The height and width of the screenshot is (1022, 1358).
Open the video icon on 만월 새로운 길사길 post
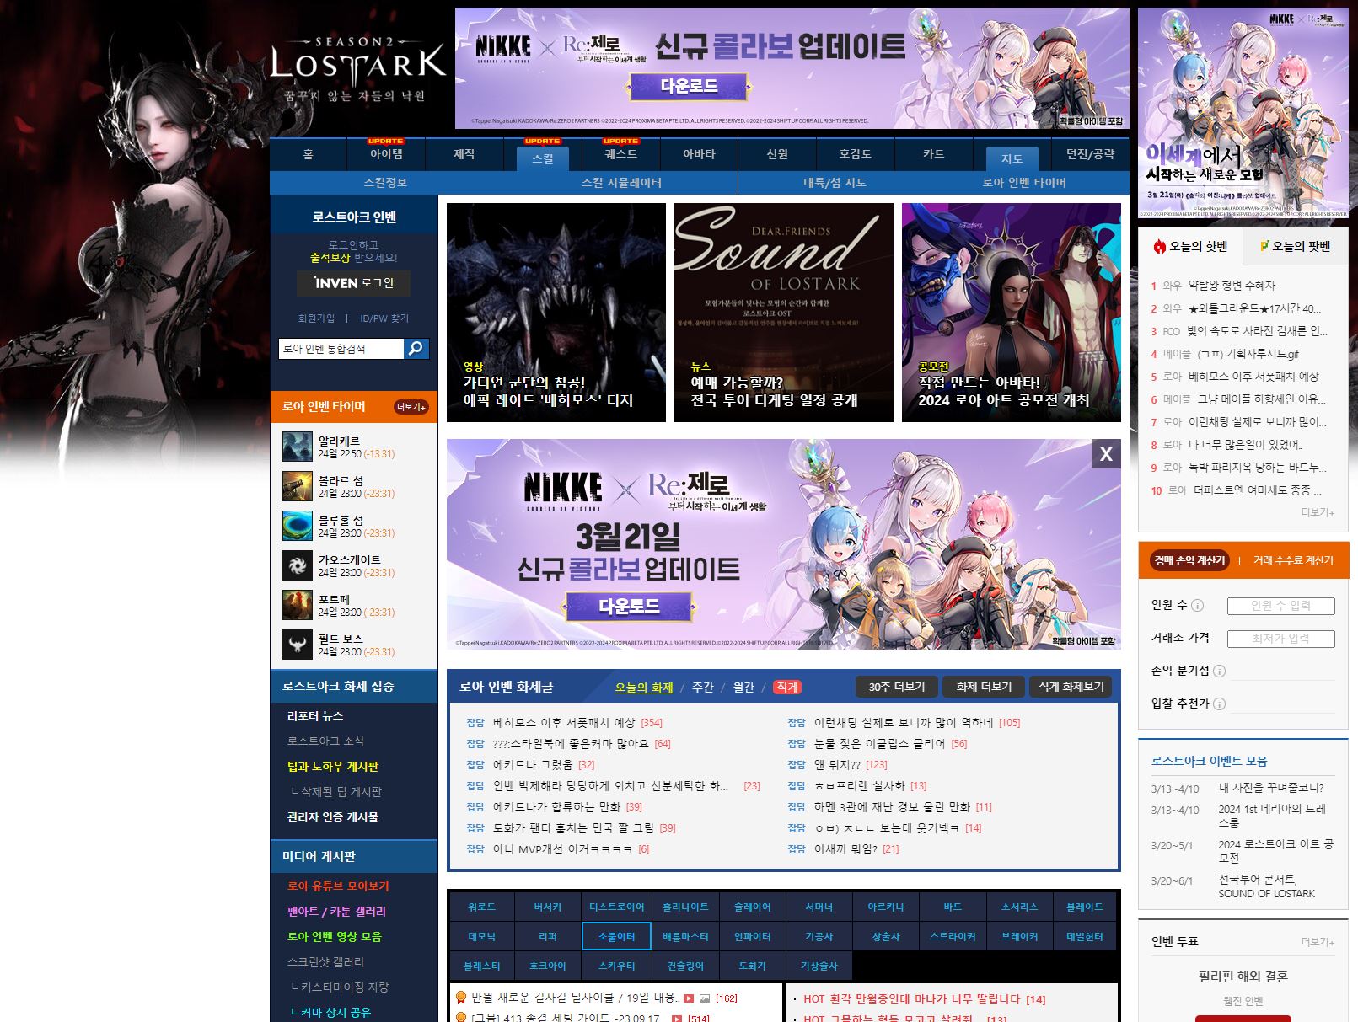pos(689,998)
